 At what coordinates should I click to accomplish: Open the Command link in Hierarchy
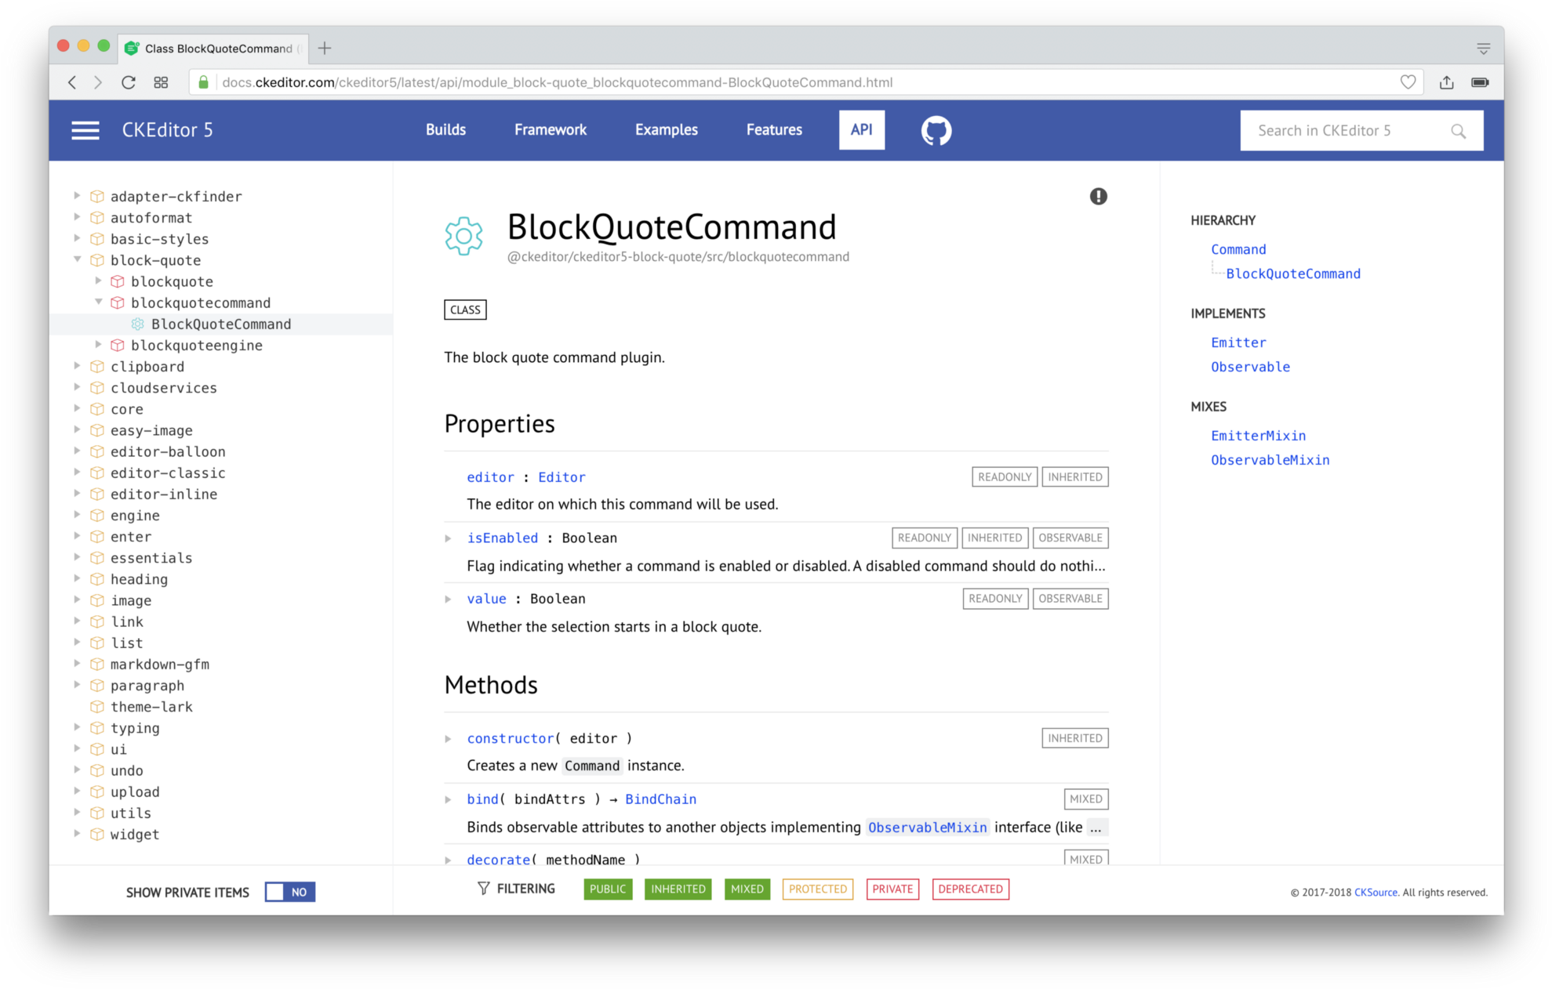[x=1238, y=249]
